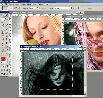Screen dimensions: 103x98
Task: Switch to Standard Mode editing
Action: click(x=3, y=66)
